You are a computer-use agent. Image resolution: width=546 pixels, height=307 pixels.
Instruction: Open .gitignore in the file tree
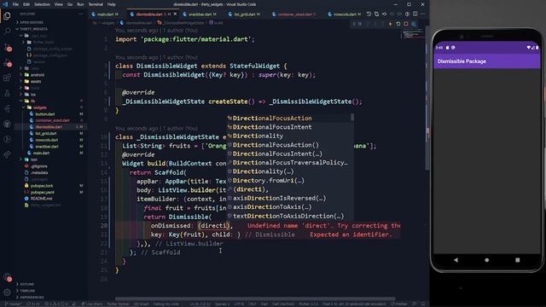tap(39, 166)
